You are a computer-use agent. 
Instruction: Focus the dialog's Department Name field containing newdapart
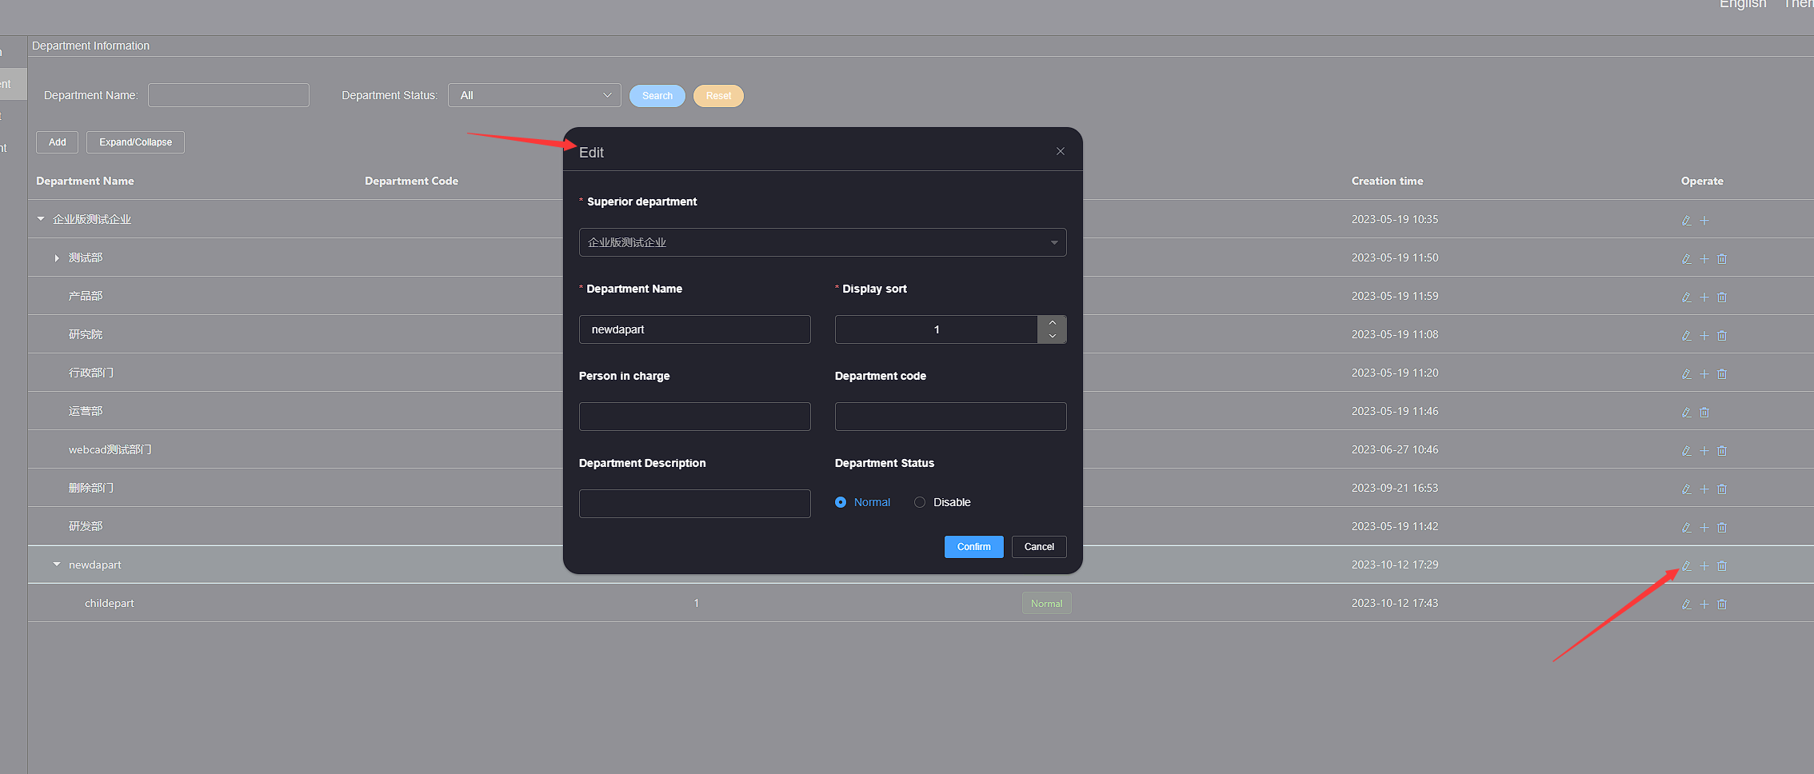tap(694, 329)
